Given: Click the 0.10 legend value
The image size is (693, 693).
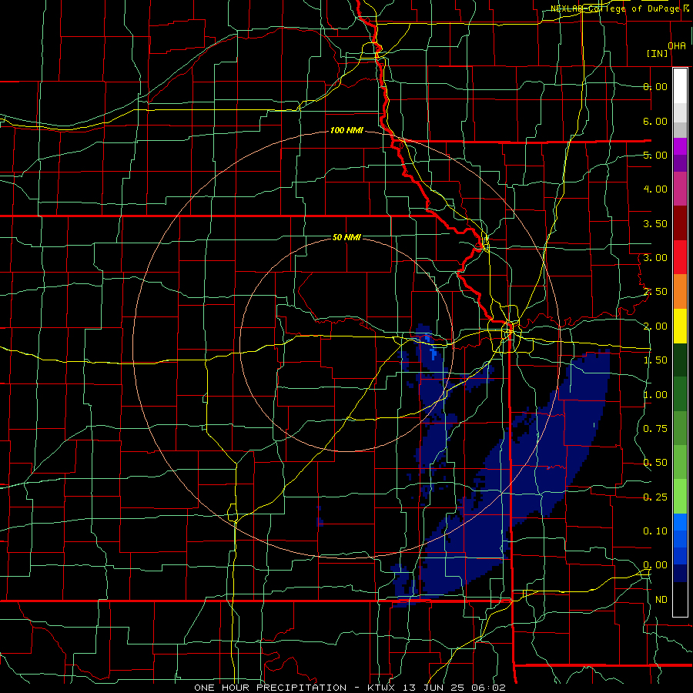Looking at the screenshot, I should click(x=655, y=531).
